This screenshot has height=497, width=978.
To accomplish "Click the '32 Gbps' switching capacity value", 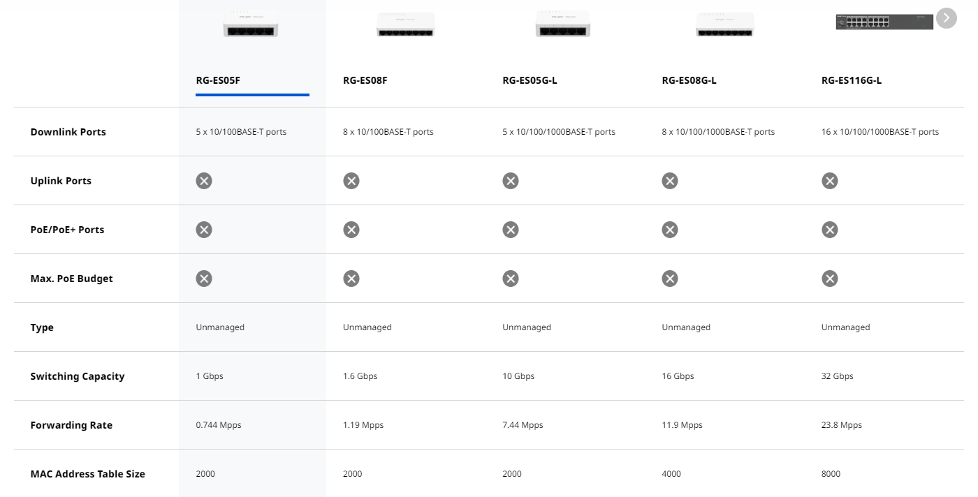I will [838, 376].
